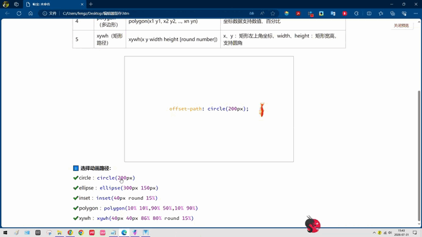Close the current browser tab
This screenshot has height=237, width=422.
coord(82,4)
